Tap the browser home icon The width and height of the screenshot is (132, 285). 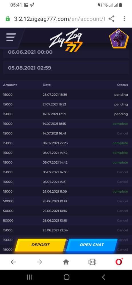66,262
